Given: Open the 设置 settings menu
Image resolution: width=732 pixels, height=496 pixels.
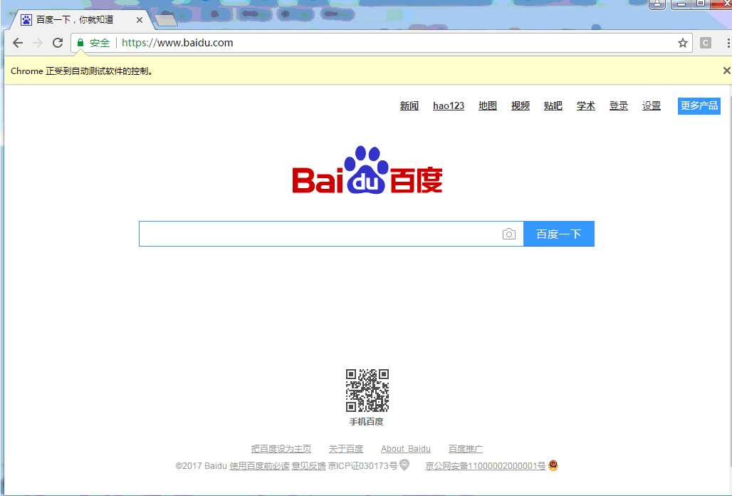Looking at the screenshot, I should tap(652, 106).
